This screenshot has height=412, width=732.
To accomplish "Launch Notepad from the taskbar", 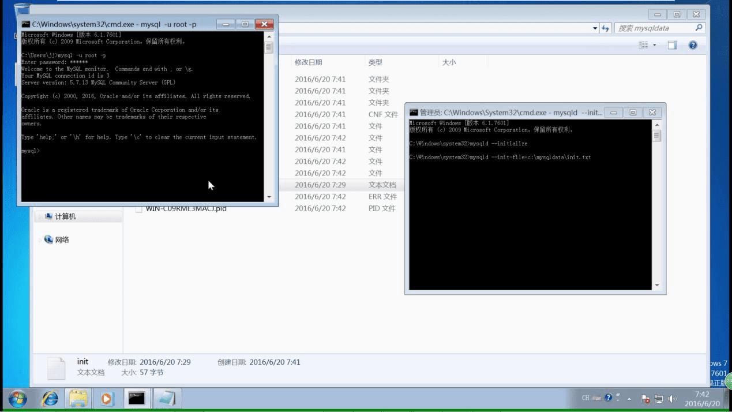I will (x=167, y=398).
